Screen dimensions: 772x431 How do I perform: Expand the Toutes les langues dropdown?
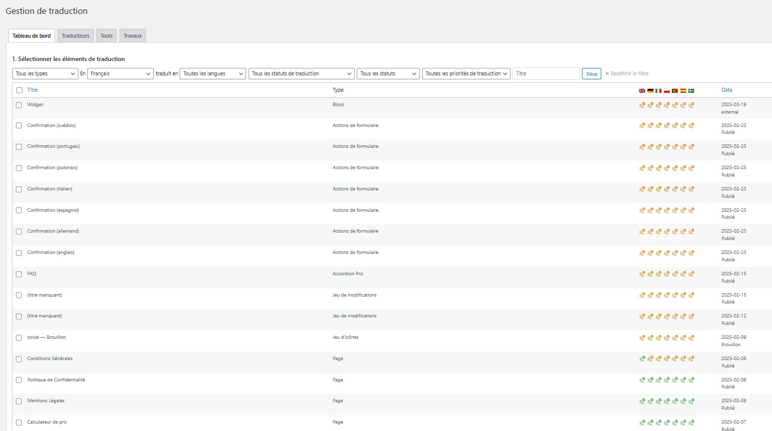tap(213, 74)
